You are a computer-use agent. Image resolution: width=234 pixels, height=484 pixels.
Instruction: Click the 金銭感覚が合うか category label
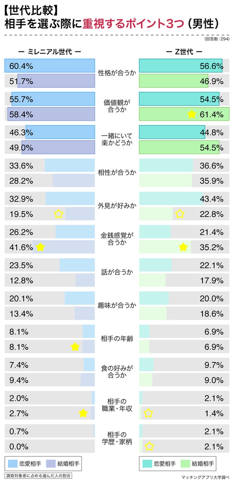coord(117,239)
